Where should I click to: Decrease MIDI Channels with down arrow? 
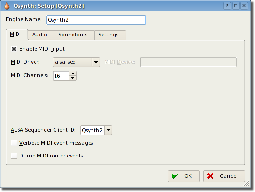click(x=73, y=78)
